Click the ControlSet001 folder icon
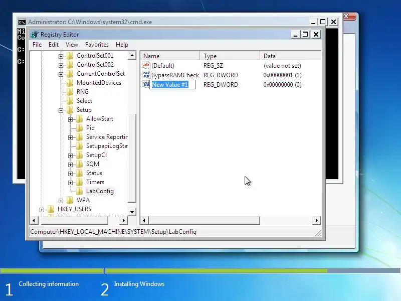 click(70, 56)
